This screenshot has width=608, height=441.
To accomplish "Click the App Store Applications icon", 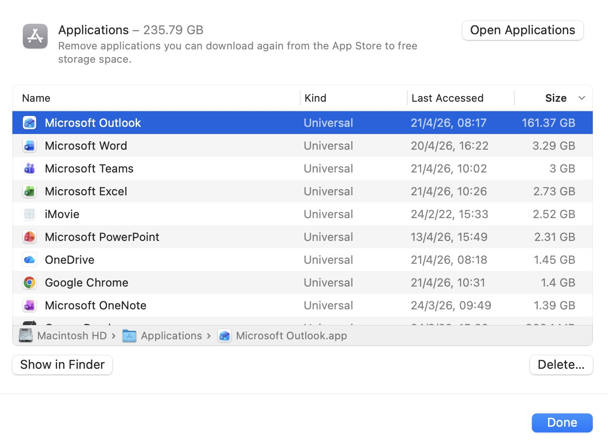I will [35, 36].
